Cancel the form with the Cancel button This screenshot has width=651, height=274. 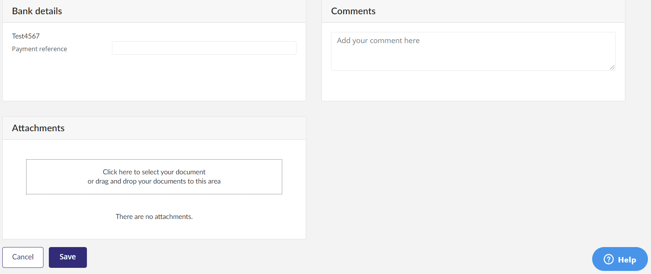(23, 257)
